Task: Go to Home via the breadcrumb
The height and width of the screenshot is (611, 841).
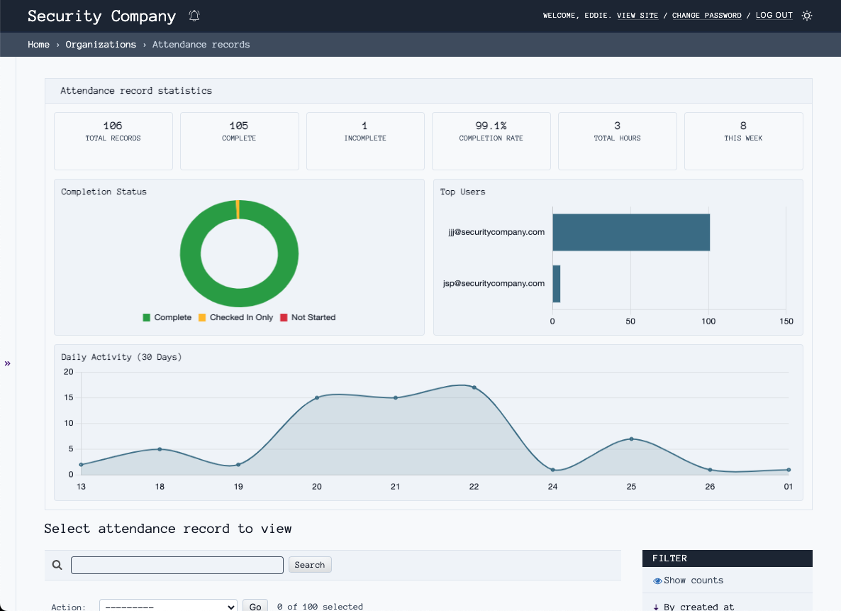Action: click(38, 44)
